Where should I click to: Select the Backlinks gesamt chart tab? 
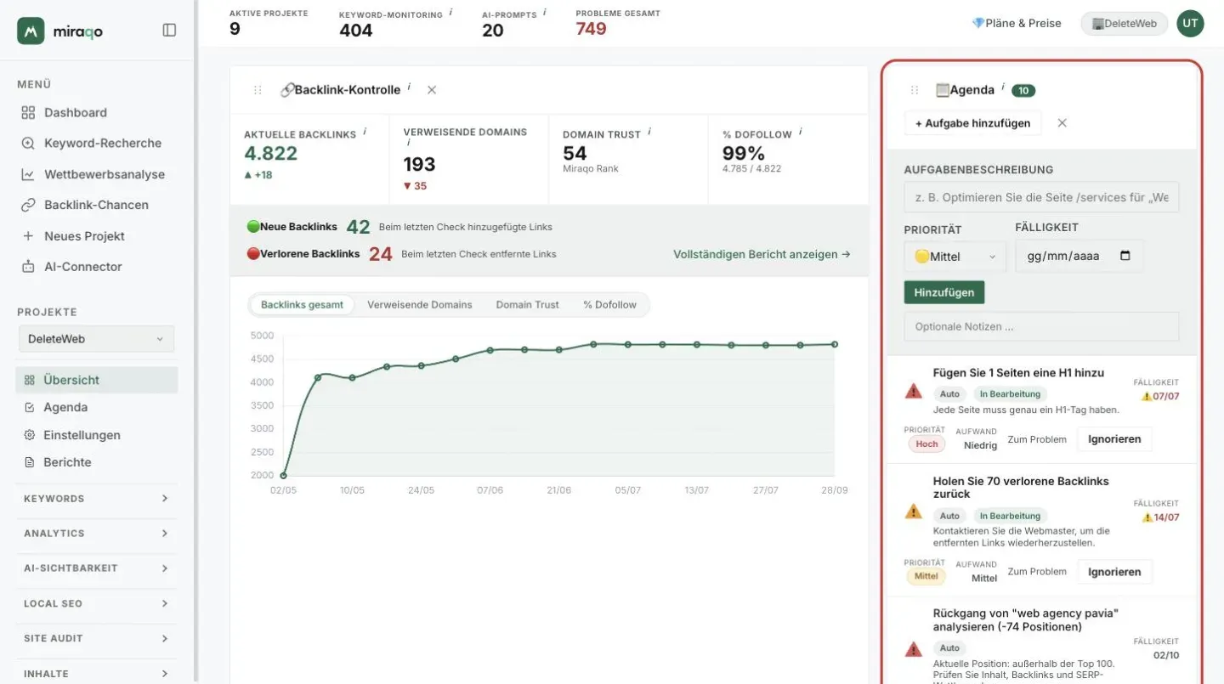302,305
